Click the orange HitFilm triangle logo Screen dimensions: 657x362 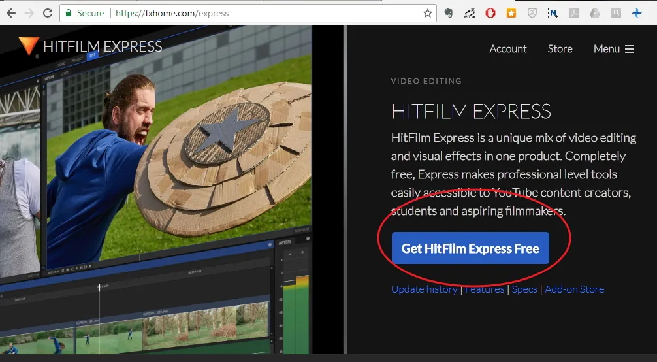click(29, 45)
